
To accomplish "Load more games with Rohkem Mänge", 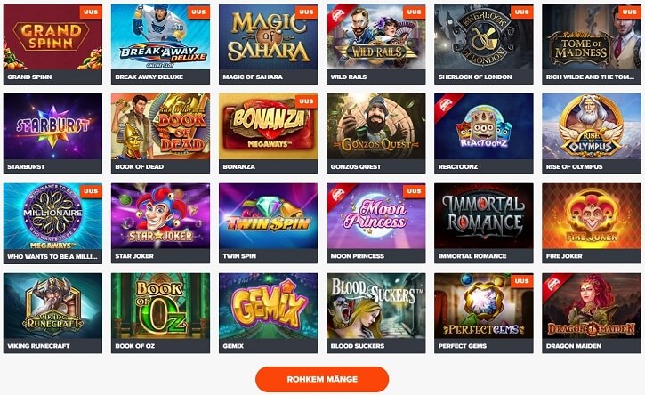I will pyautogui.click(x=322, y=379).
